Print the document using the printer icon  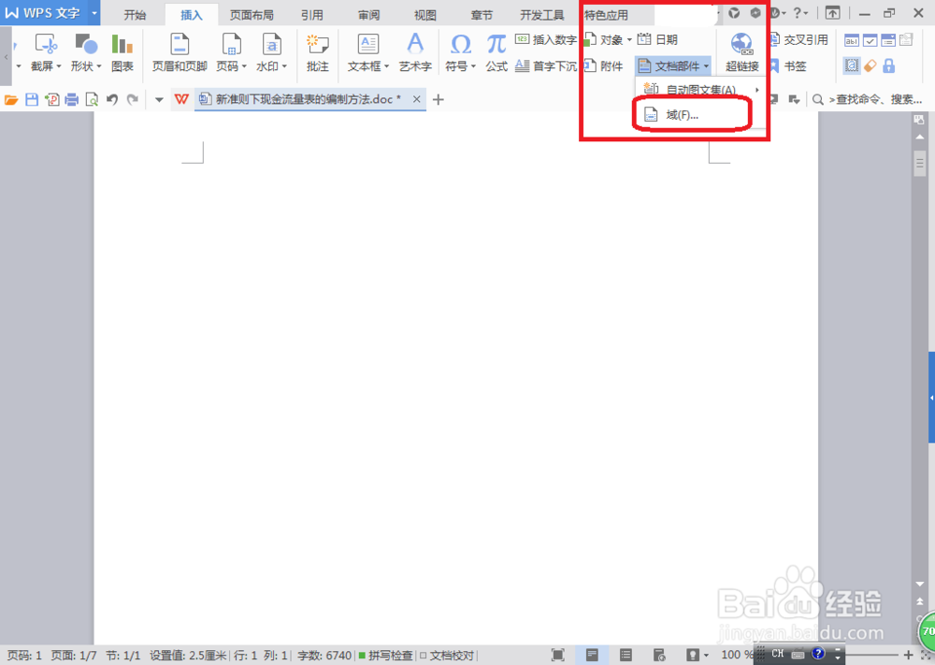click(x=72, y=99)
